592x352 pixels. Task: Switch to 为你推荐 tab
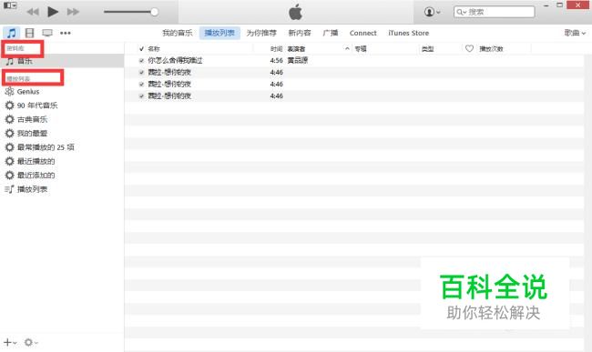[261, 33]
